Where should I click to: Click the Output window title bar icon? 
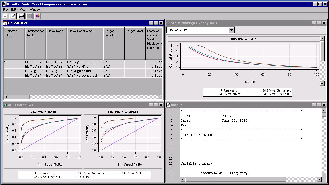(168, 105)
